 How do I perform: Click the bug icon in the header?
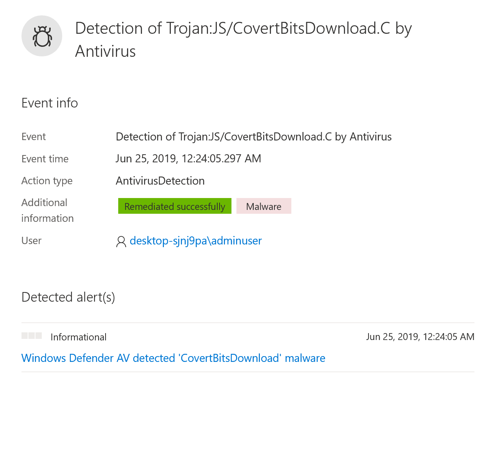coord(42,36)
